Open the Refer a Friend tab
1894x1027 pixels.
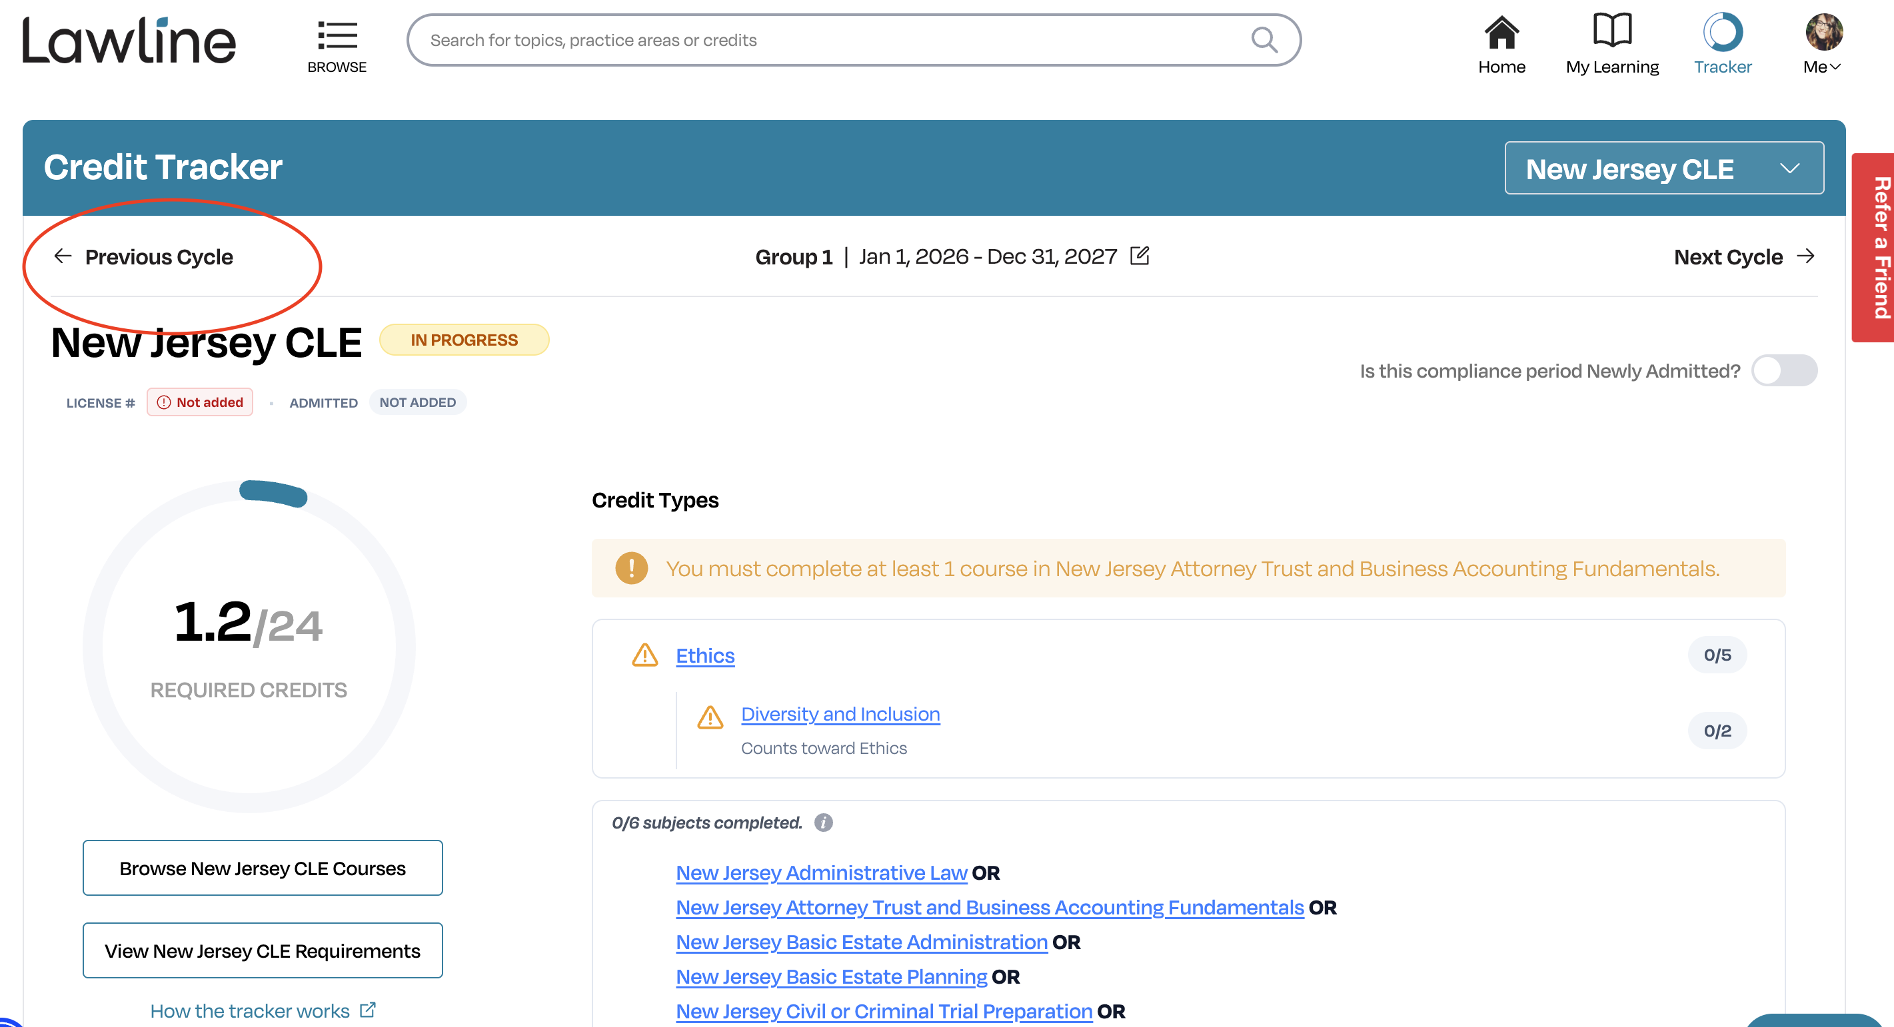(x=1874, y=248)
